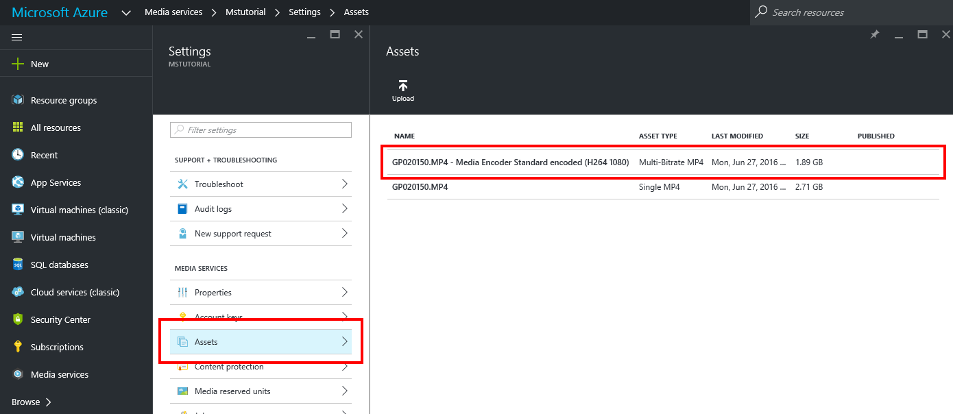Image resolution: width=953 pixels, height=414 pixels.
Task: Click the Media reserved units icon
Action: coord(182,391)
